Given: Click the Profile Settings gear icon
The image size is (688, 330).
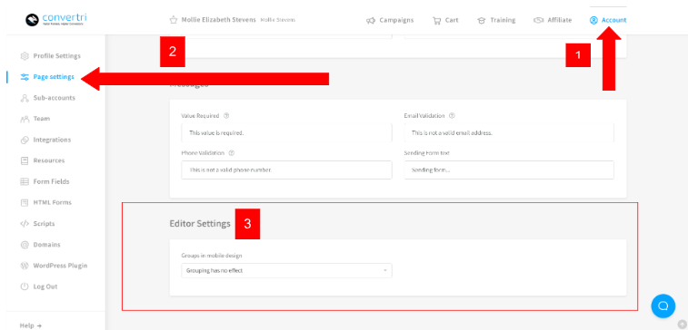Looking at the screenshot, I should click(25, 56).
